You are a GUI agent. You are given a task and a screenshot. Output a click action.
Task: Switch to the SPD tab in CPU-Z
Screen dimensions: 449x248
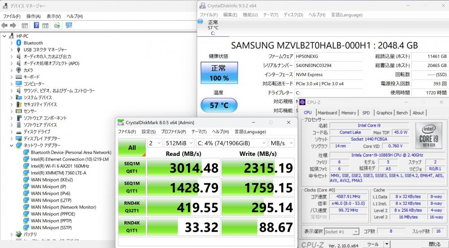click(x=366, y=113)
